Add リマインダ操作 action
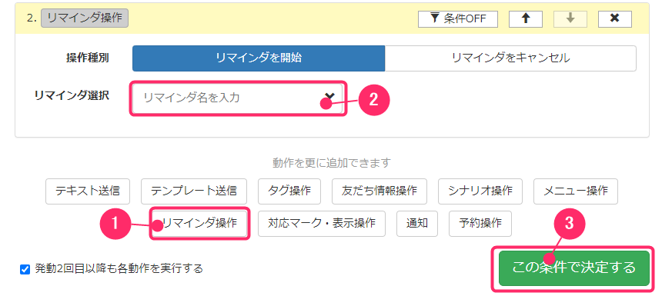Viewport: 662px width, 296px height. (199, 224)
